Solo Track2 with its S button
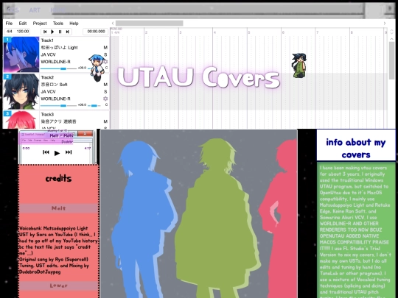The image size is (398, 298). pyautogui.click(x=105, y=91)
